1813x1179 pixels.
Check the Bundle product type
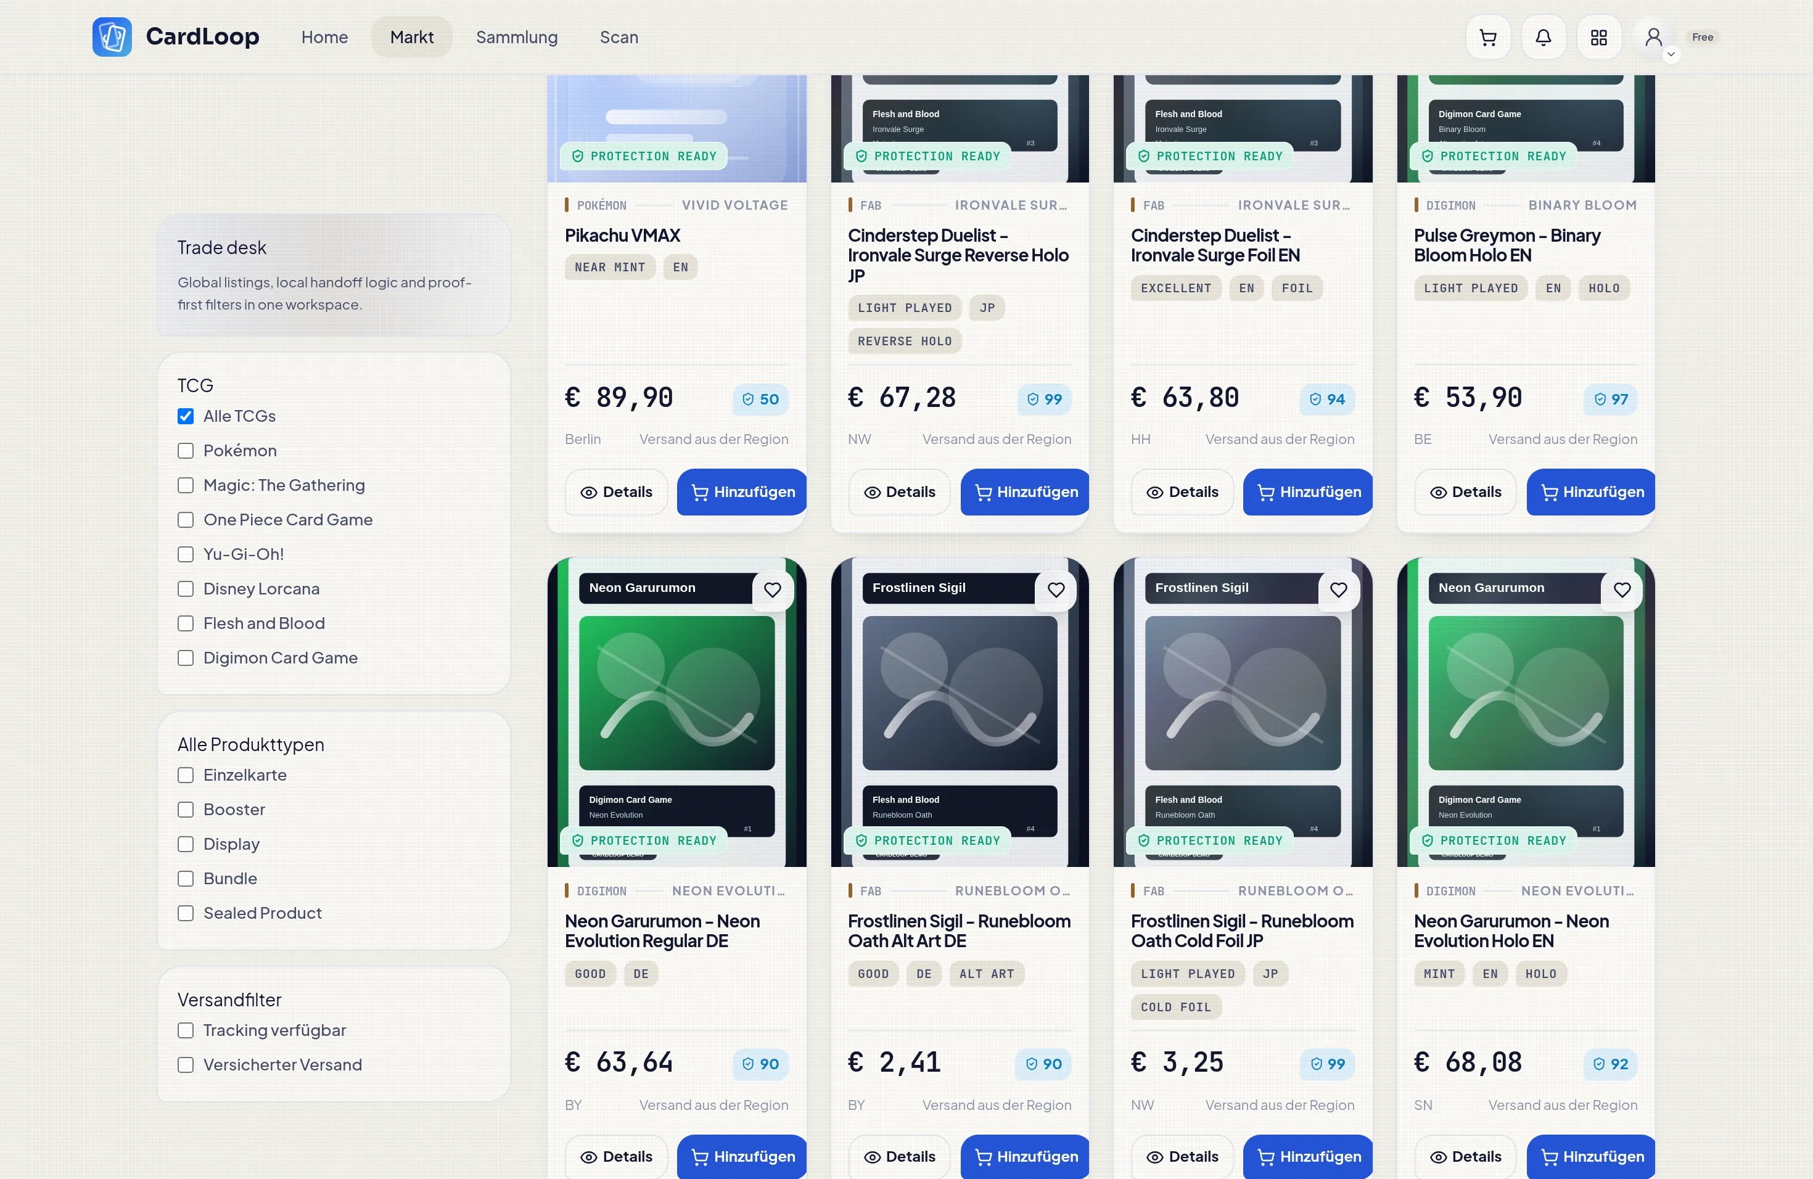pyautogui.click(x=185, y=879)
